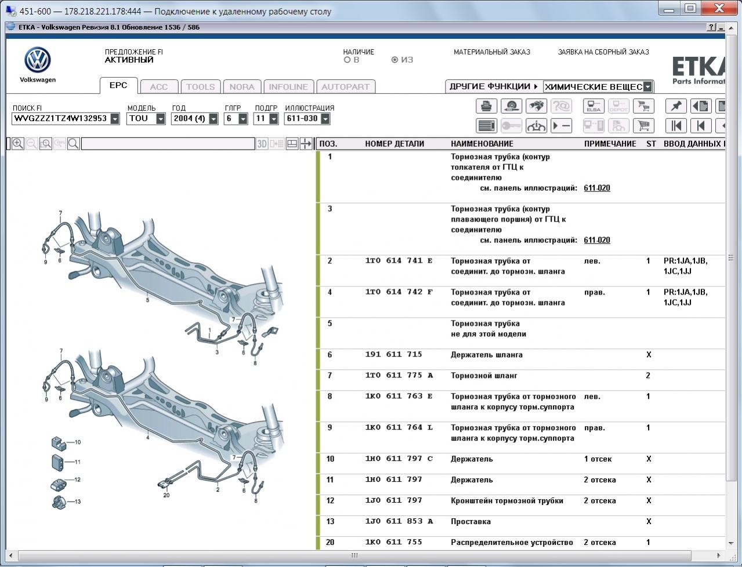Open the ELSA link icon
The image size is (742, 567).
(x=593, y=106)
